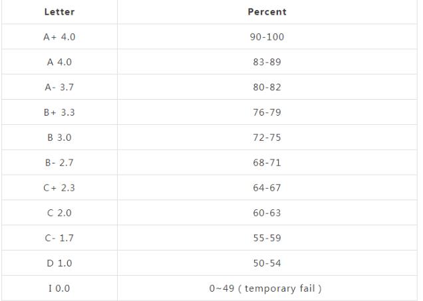
Task: Click the 50-54 percent range
Action: (x=267, y=263)
